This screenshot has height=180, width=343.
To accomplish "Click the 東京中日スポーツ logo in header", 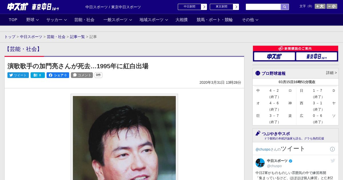I will (45, 7).
